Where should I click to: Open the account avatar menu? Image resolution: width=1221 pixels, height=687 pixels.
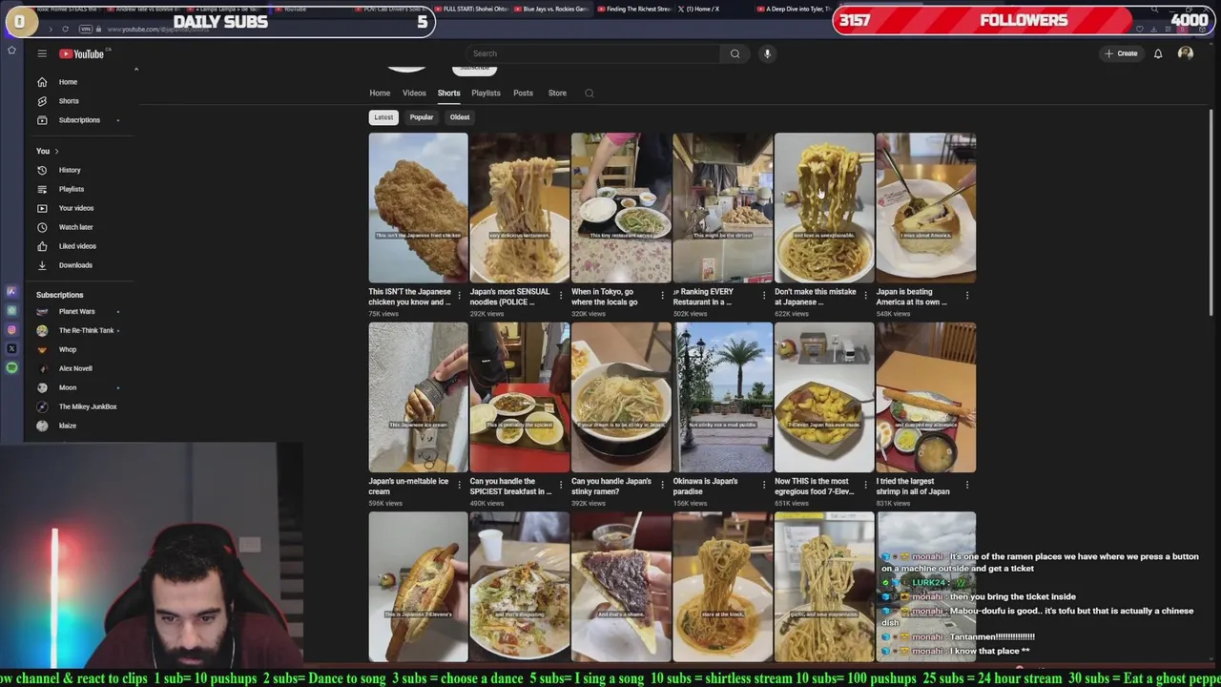[x=1186, y=53]
